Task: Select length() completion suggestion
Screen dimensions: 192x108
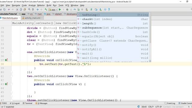Action: pos(113,23)
